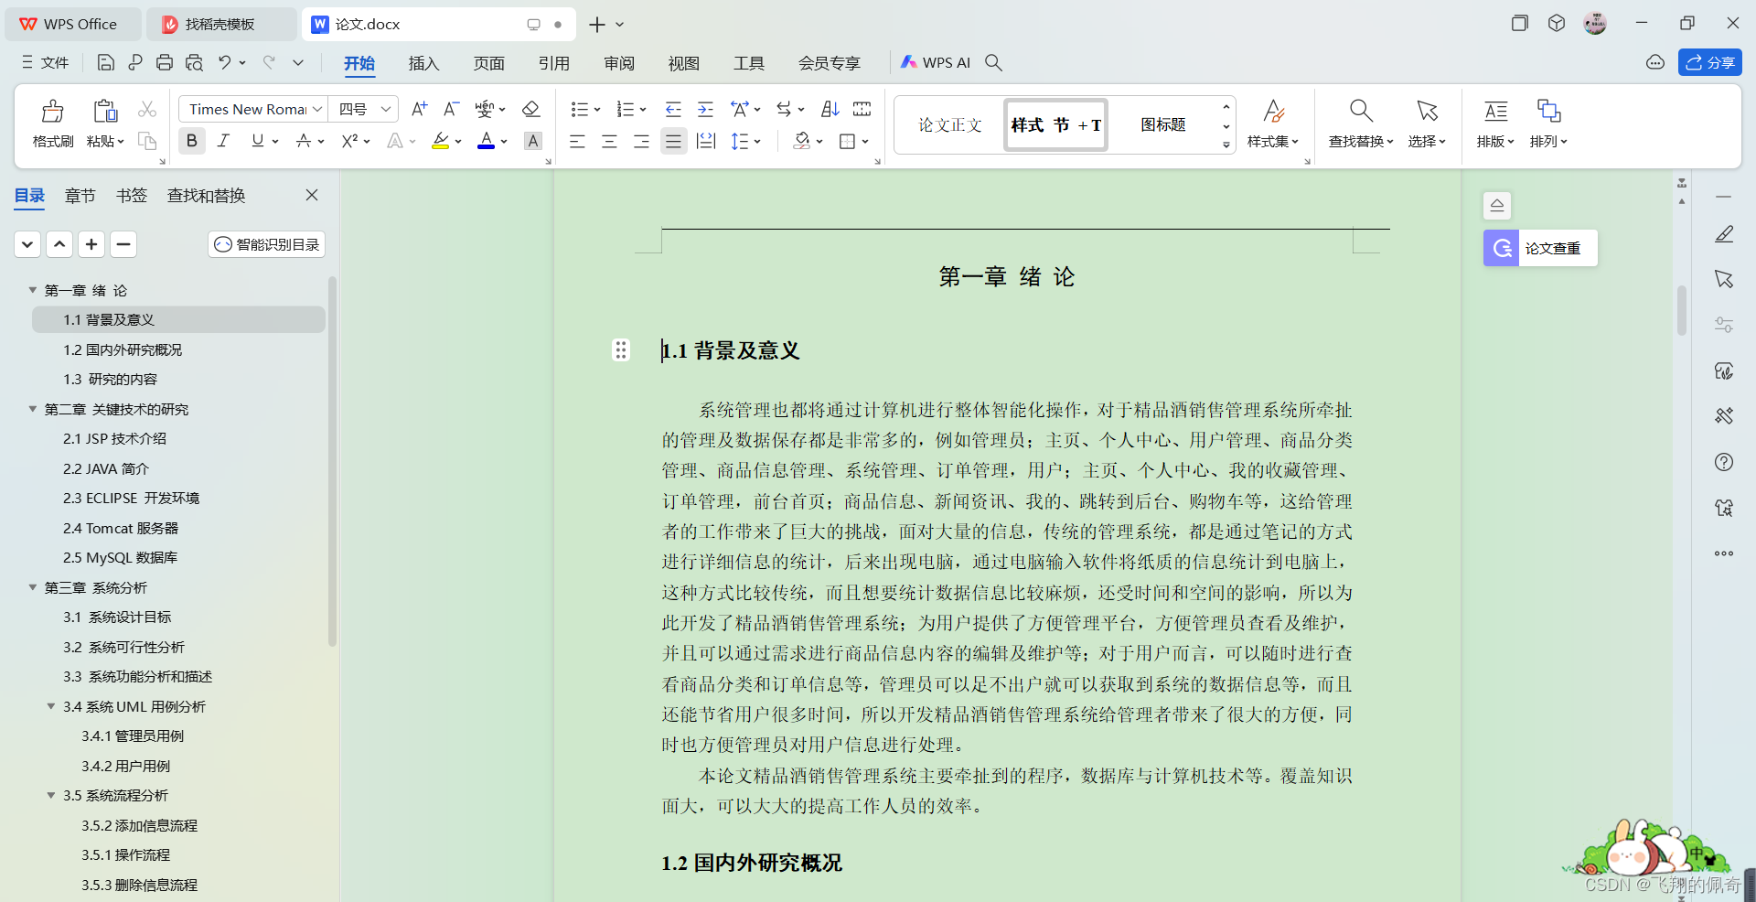1756x902 pixels.
Task: Collapse the 第二章 关键技术的研究 node
Action: 32,409
